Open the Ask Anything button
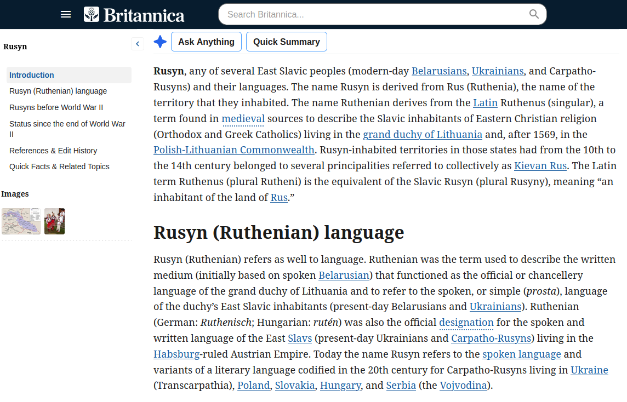Viewport: 627px width, 402px height. (206, 42)
